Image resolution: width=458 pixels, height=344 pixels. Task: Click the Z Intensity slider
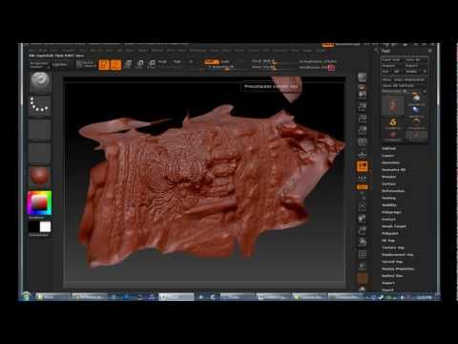tap(221, 67)
